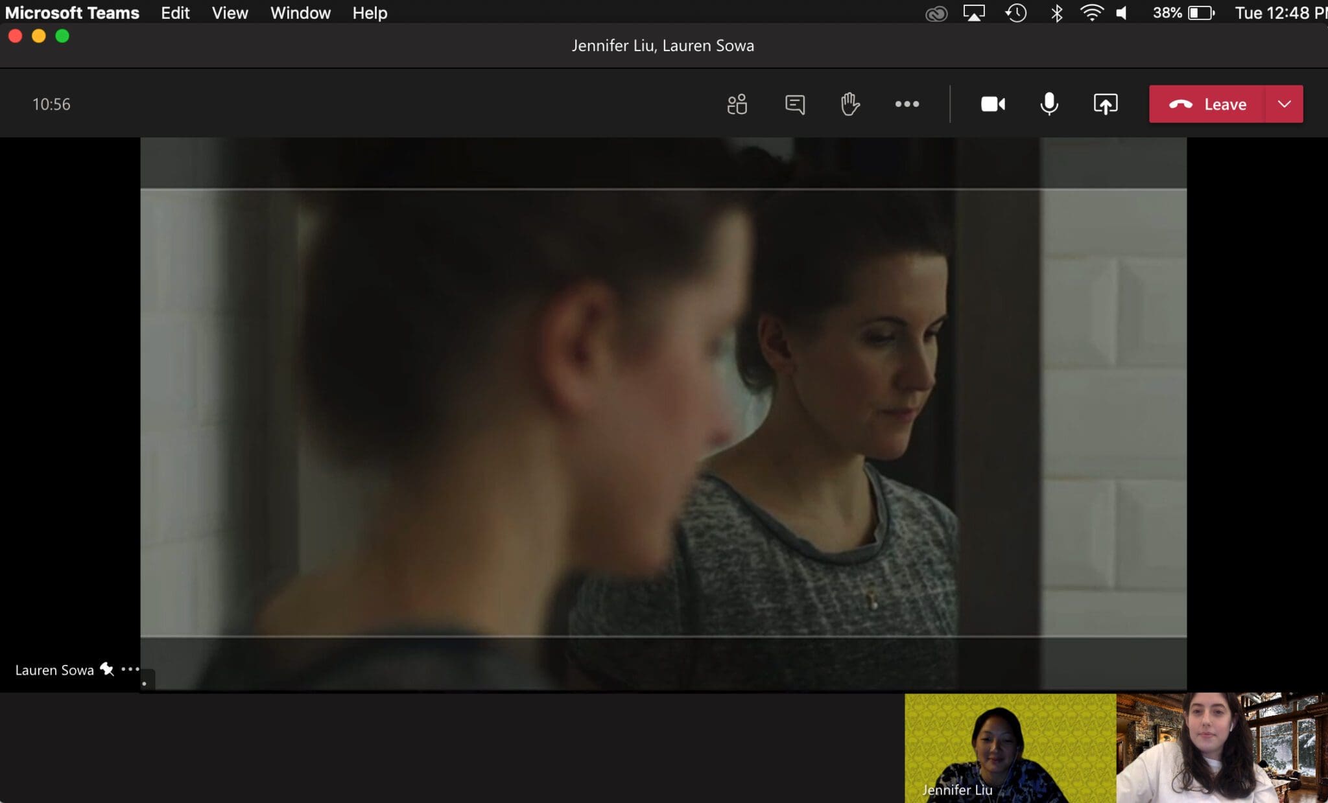
Task: Open the volume control menu
Action: 1122,13
